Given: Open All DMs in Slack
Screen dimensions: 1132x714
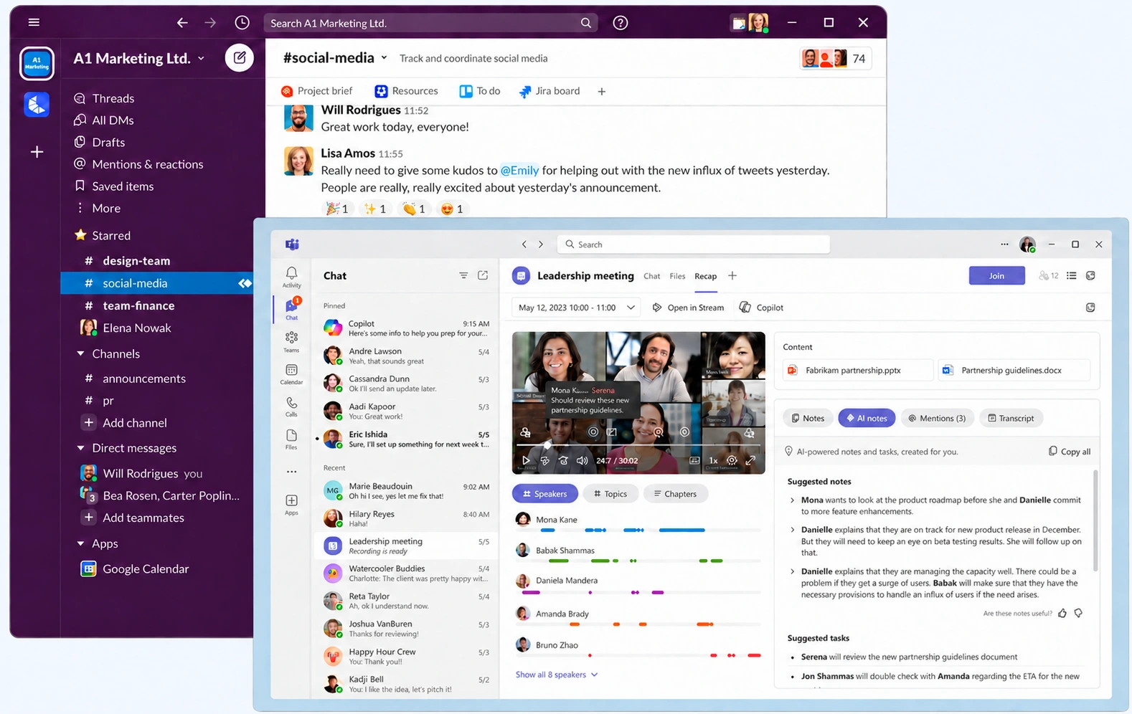Looking at the screenshot, I should coord(104,120).
